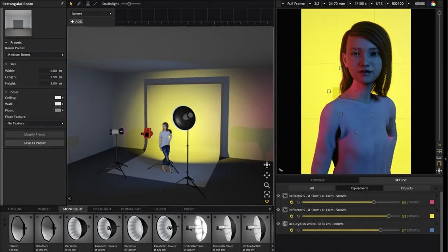This screenshot has width=448, height=252.
Task: Toggle the grid icon in top toolbar
Action: click(x=88, y=4)
